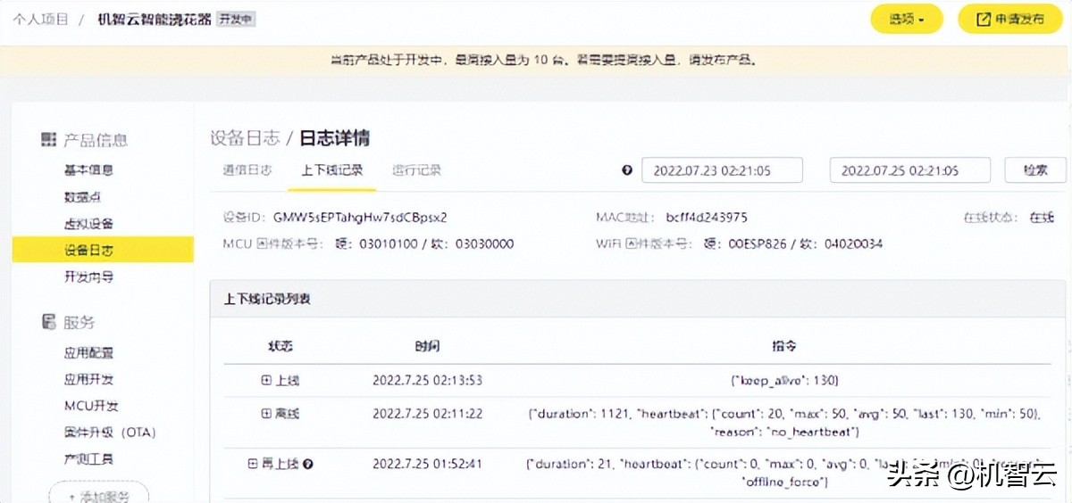Image resolution: width=1072 pixels, height=503 pixels.
Task: Click the 机智云智能浇花器 product title
Action: click(x=155, y=19)
